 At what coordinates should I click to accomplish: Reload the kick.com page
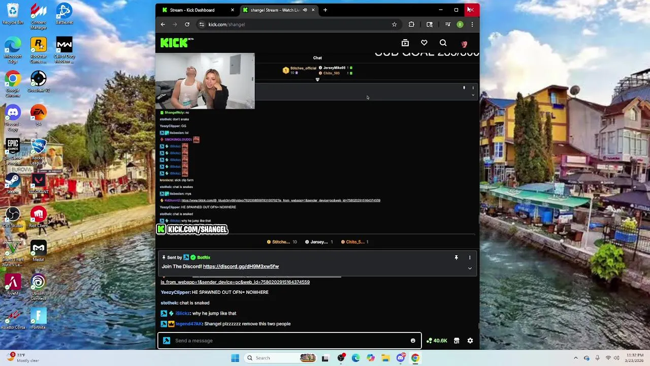click(x=187, y=24)
